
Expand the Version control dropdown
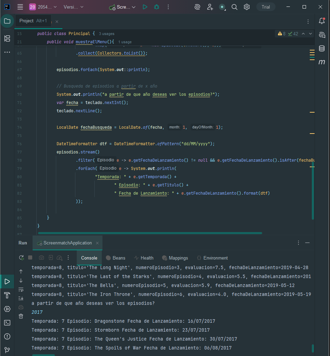pos(73,7)
